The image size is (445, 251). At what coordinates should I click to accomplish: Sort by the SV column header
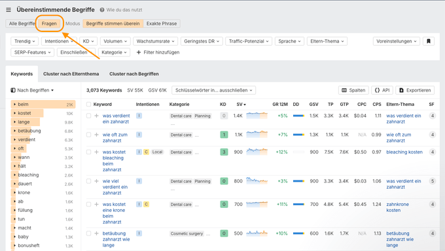tap(241, 105)
